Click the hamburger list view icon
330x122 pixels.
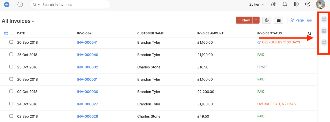(278, 20)
